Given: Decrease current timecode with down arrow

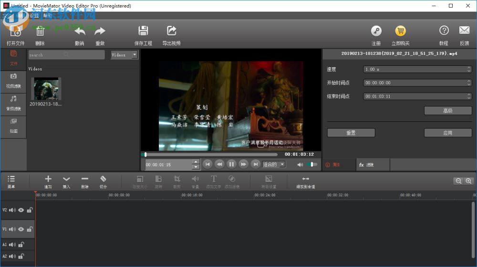Looking at the screenshot, I should (x=196, y=167).
